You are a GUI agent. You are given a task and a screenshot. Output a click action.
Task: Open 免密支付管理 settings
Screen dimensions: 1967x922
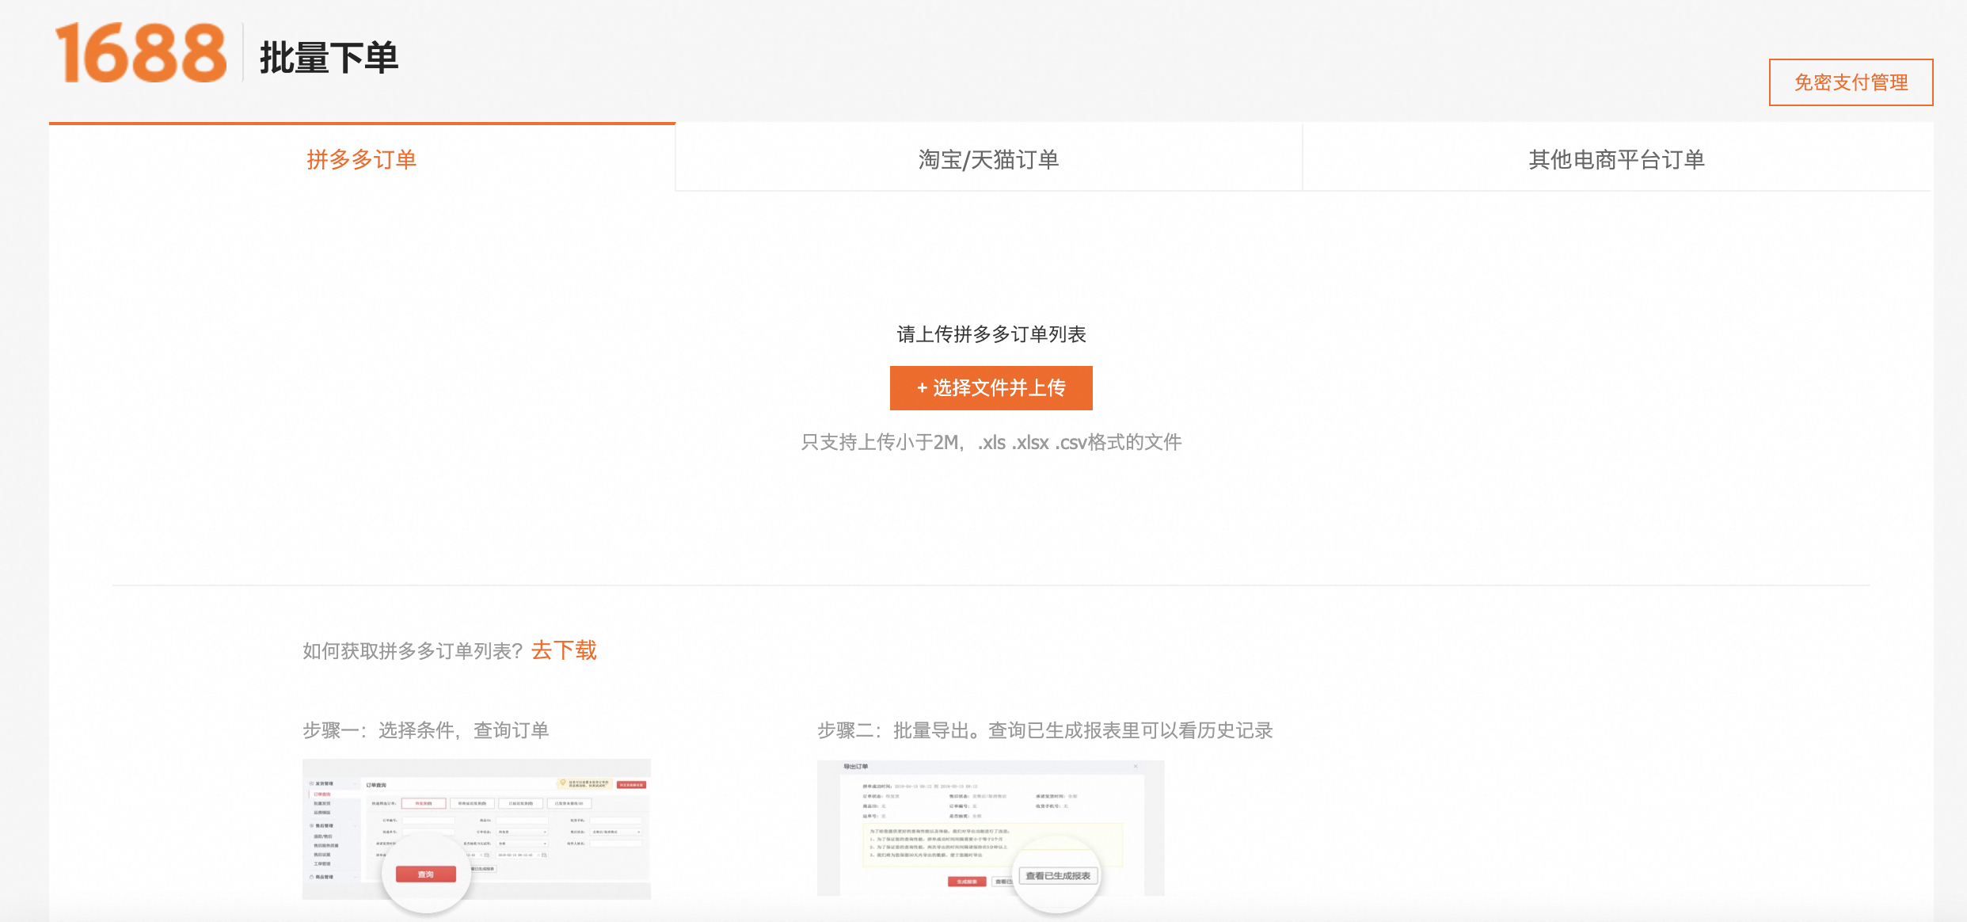[1851, 82]
